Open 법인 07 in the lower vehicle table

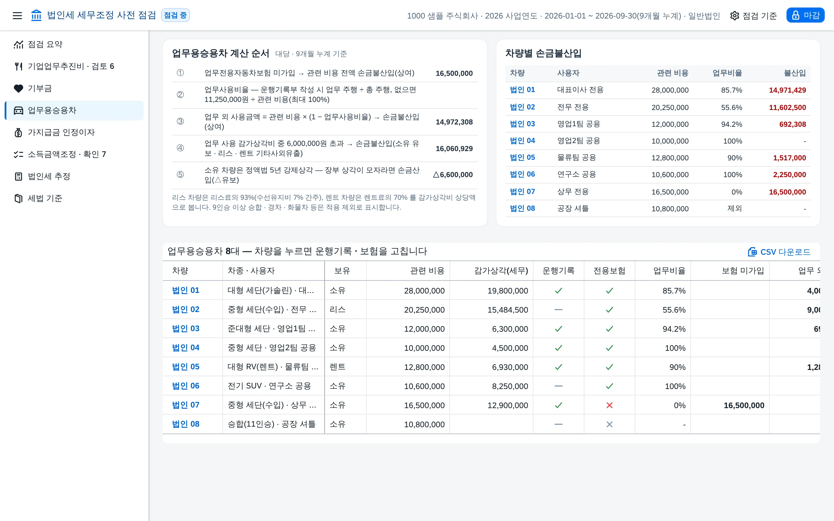click(x=186, y=405)
